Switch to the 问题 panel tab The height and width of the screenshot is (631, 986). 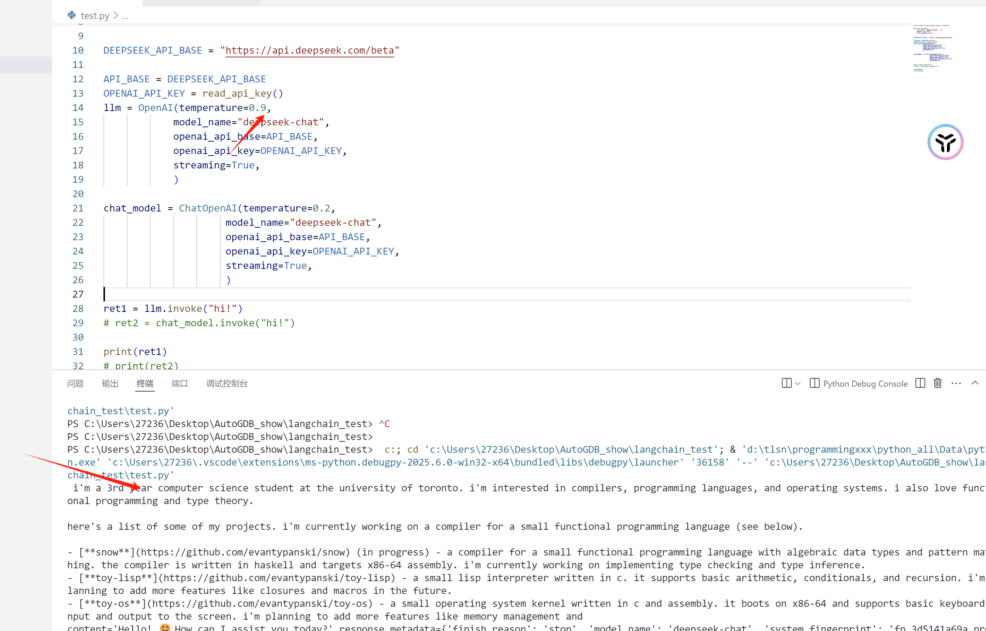76,384
